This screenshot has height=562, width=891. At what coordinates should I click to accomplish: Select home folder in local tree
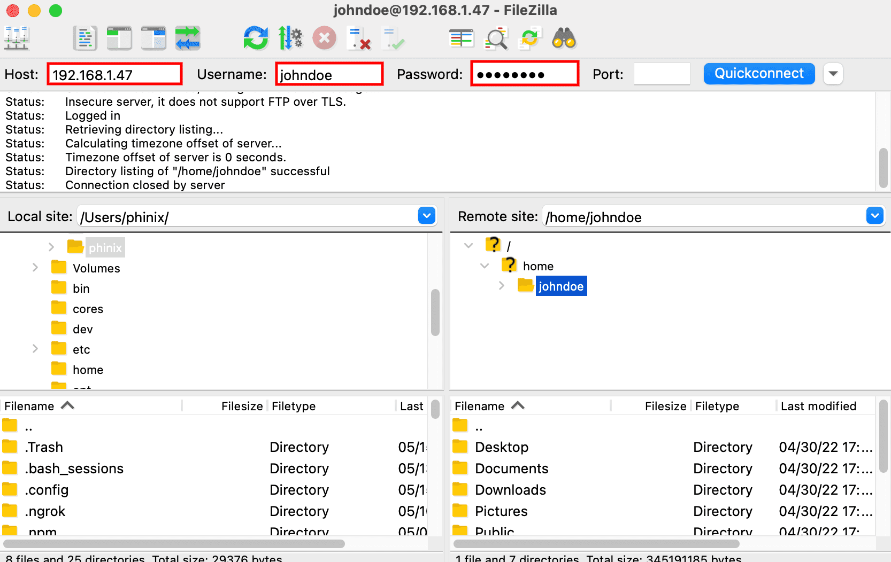pos(88,370)
